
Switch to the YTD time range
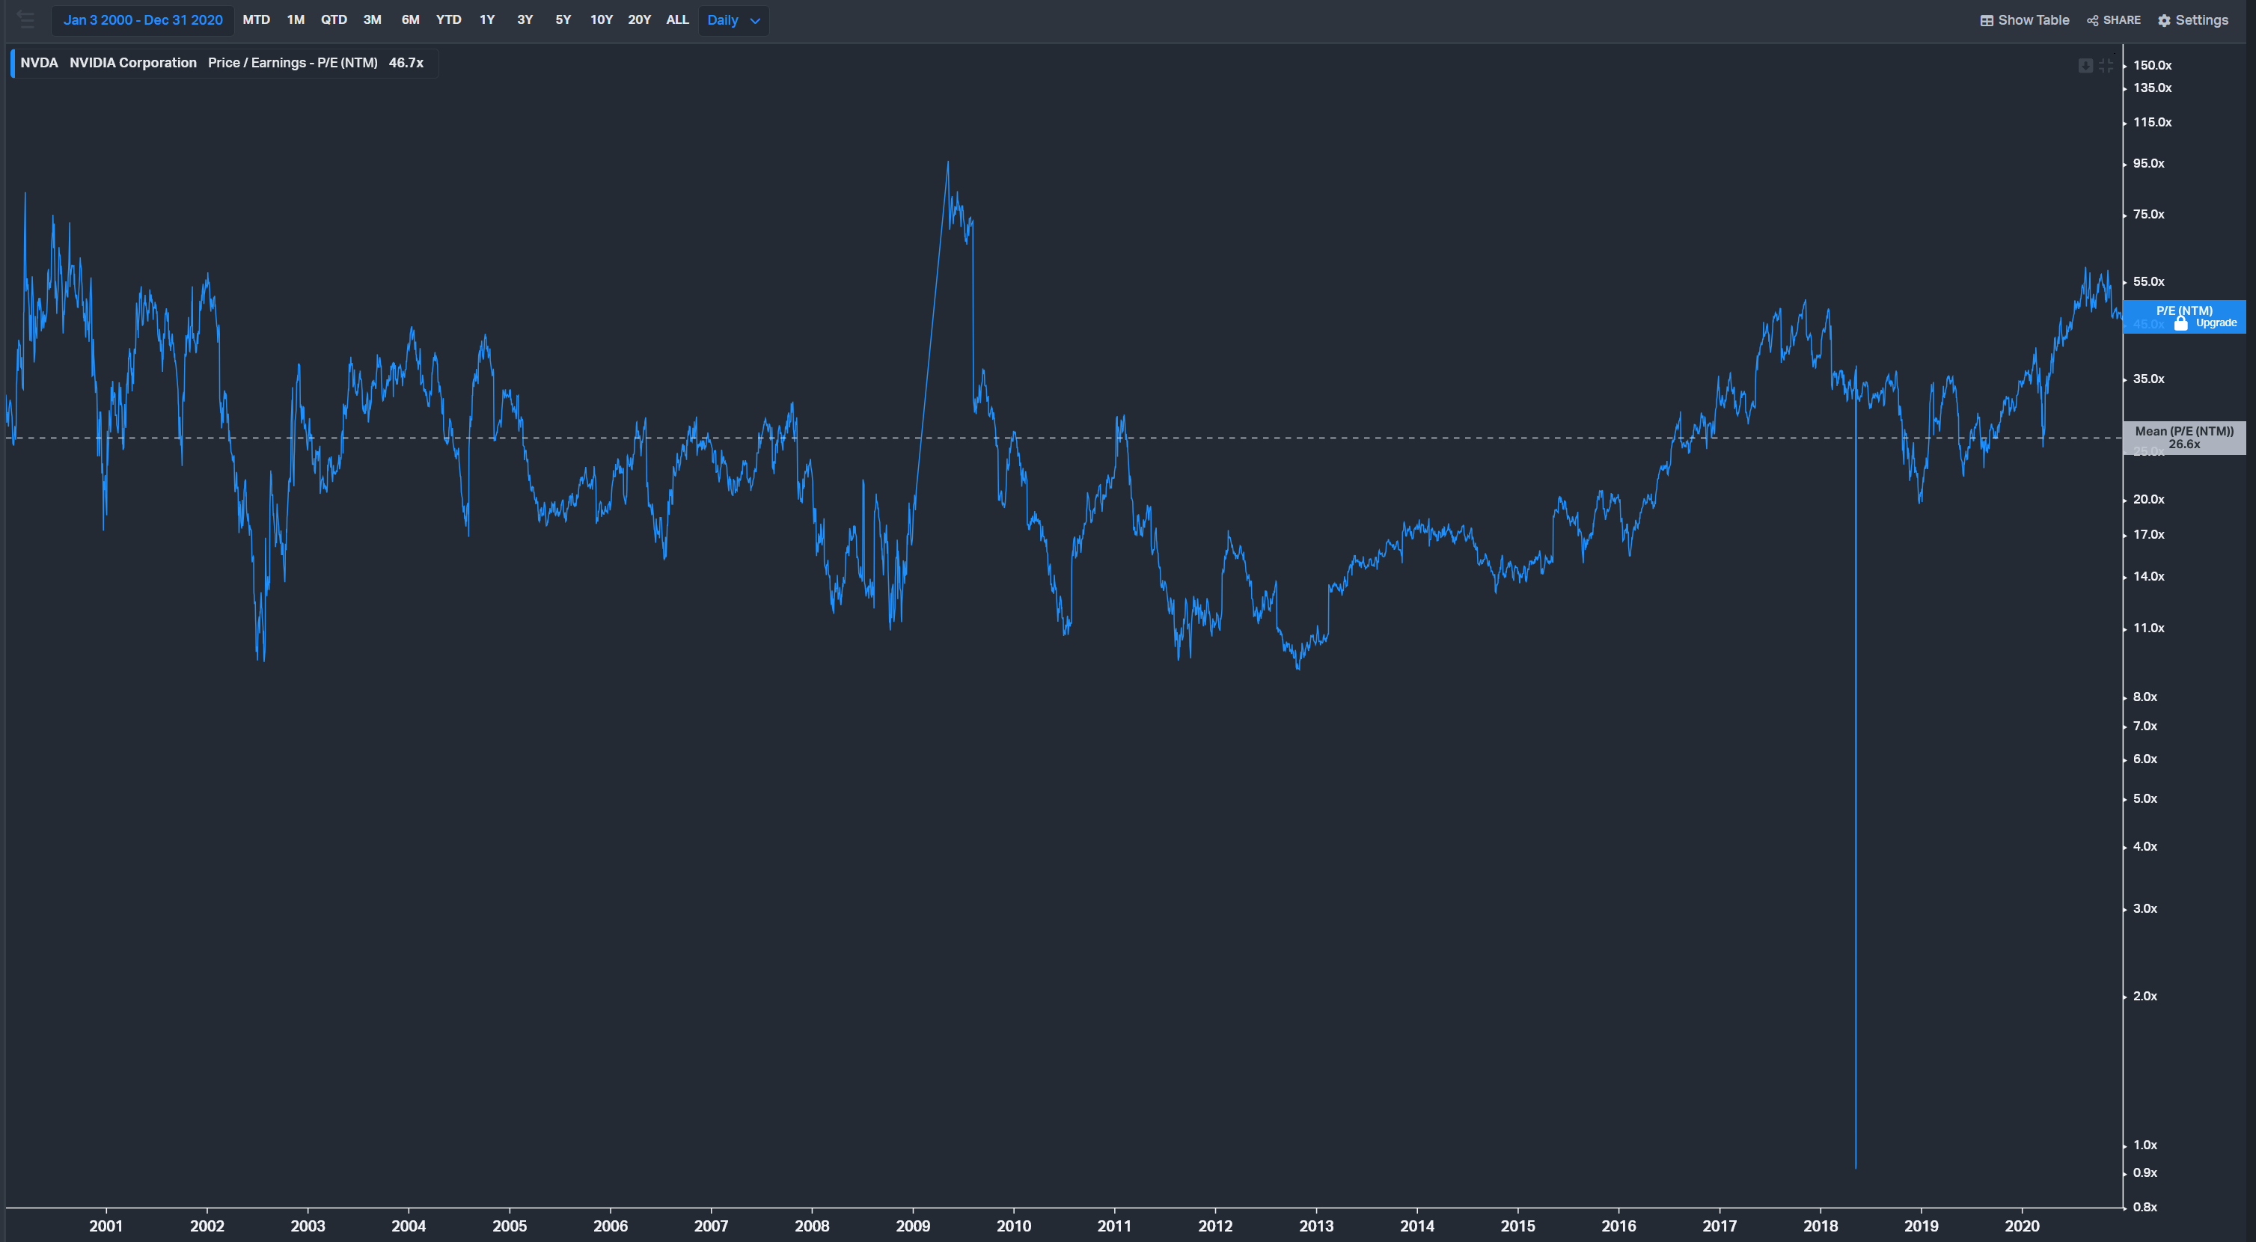(448, 20)
